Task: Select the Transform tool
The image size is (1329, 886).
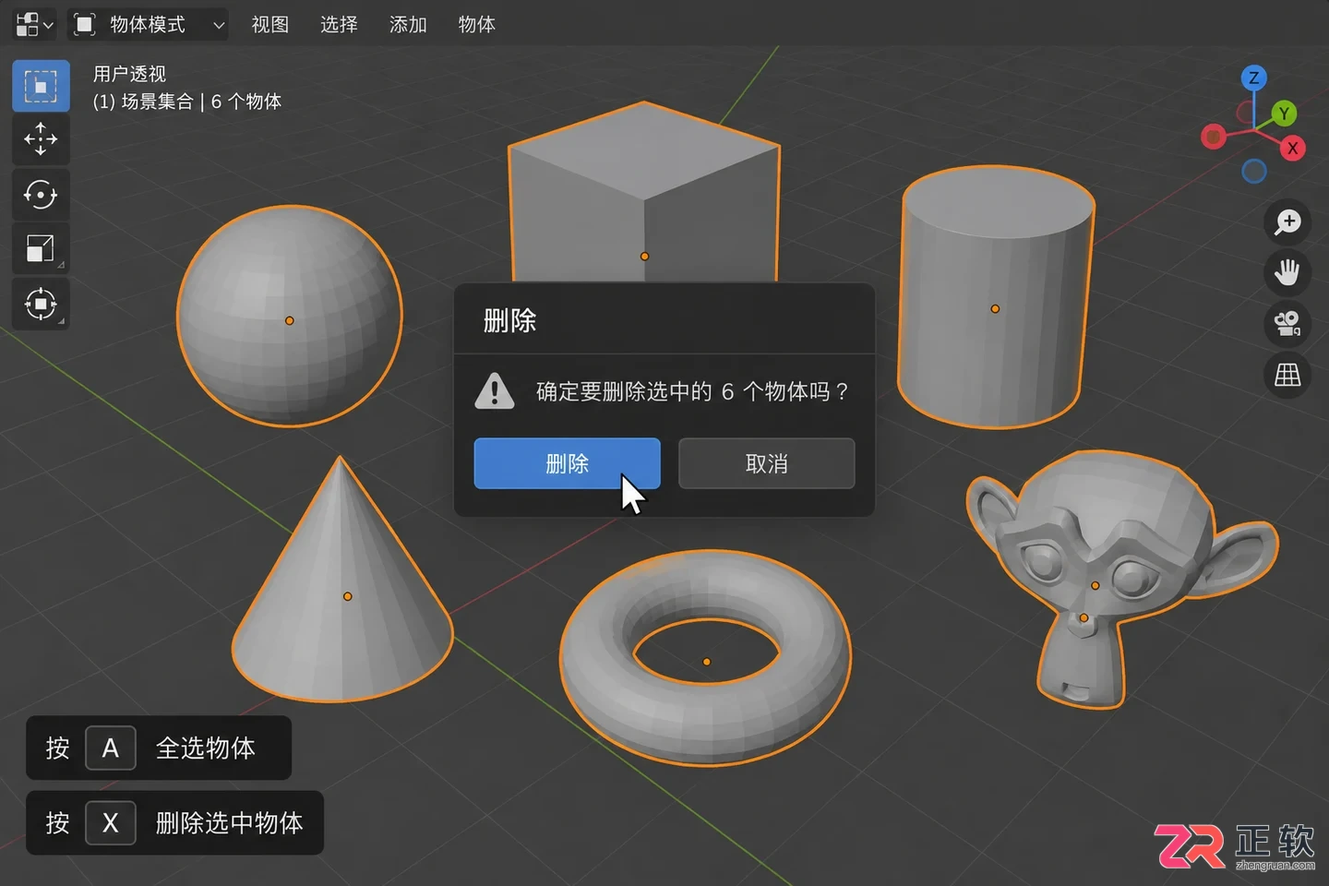Action: pyautogui.click(x=41, y=304)
